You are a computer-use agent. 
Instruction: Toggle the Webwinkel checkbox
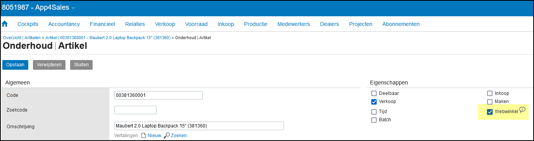coord(490,112)
